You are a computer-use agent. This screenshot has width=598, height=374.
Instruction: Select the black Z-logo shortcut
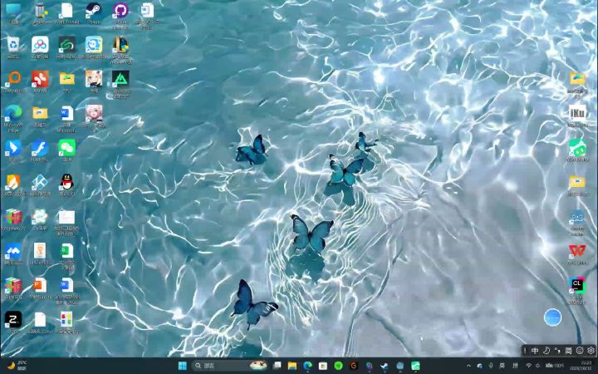click(13, 320)
